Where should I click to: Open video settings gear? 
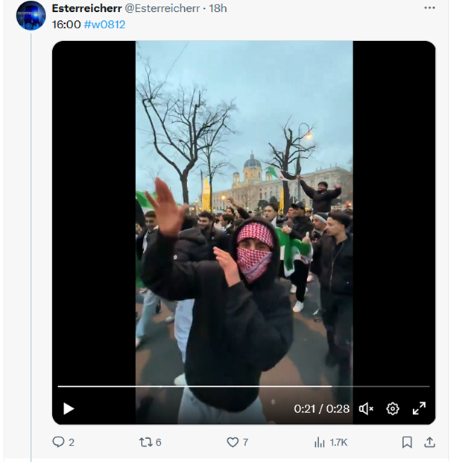(393, 408)
